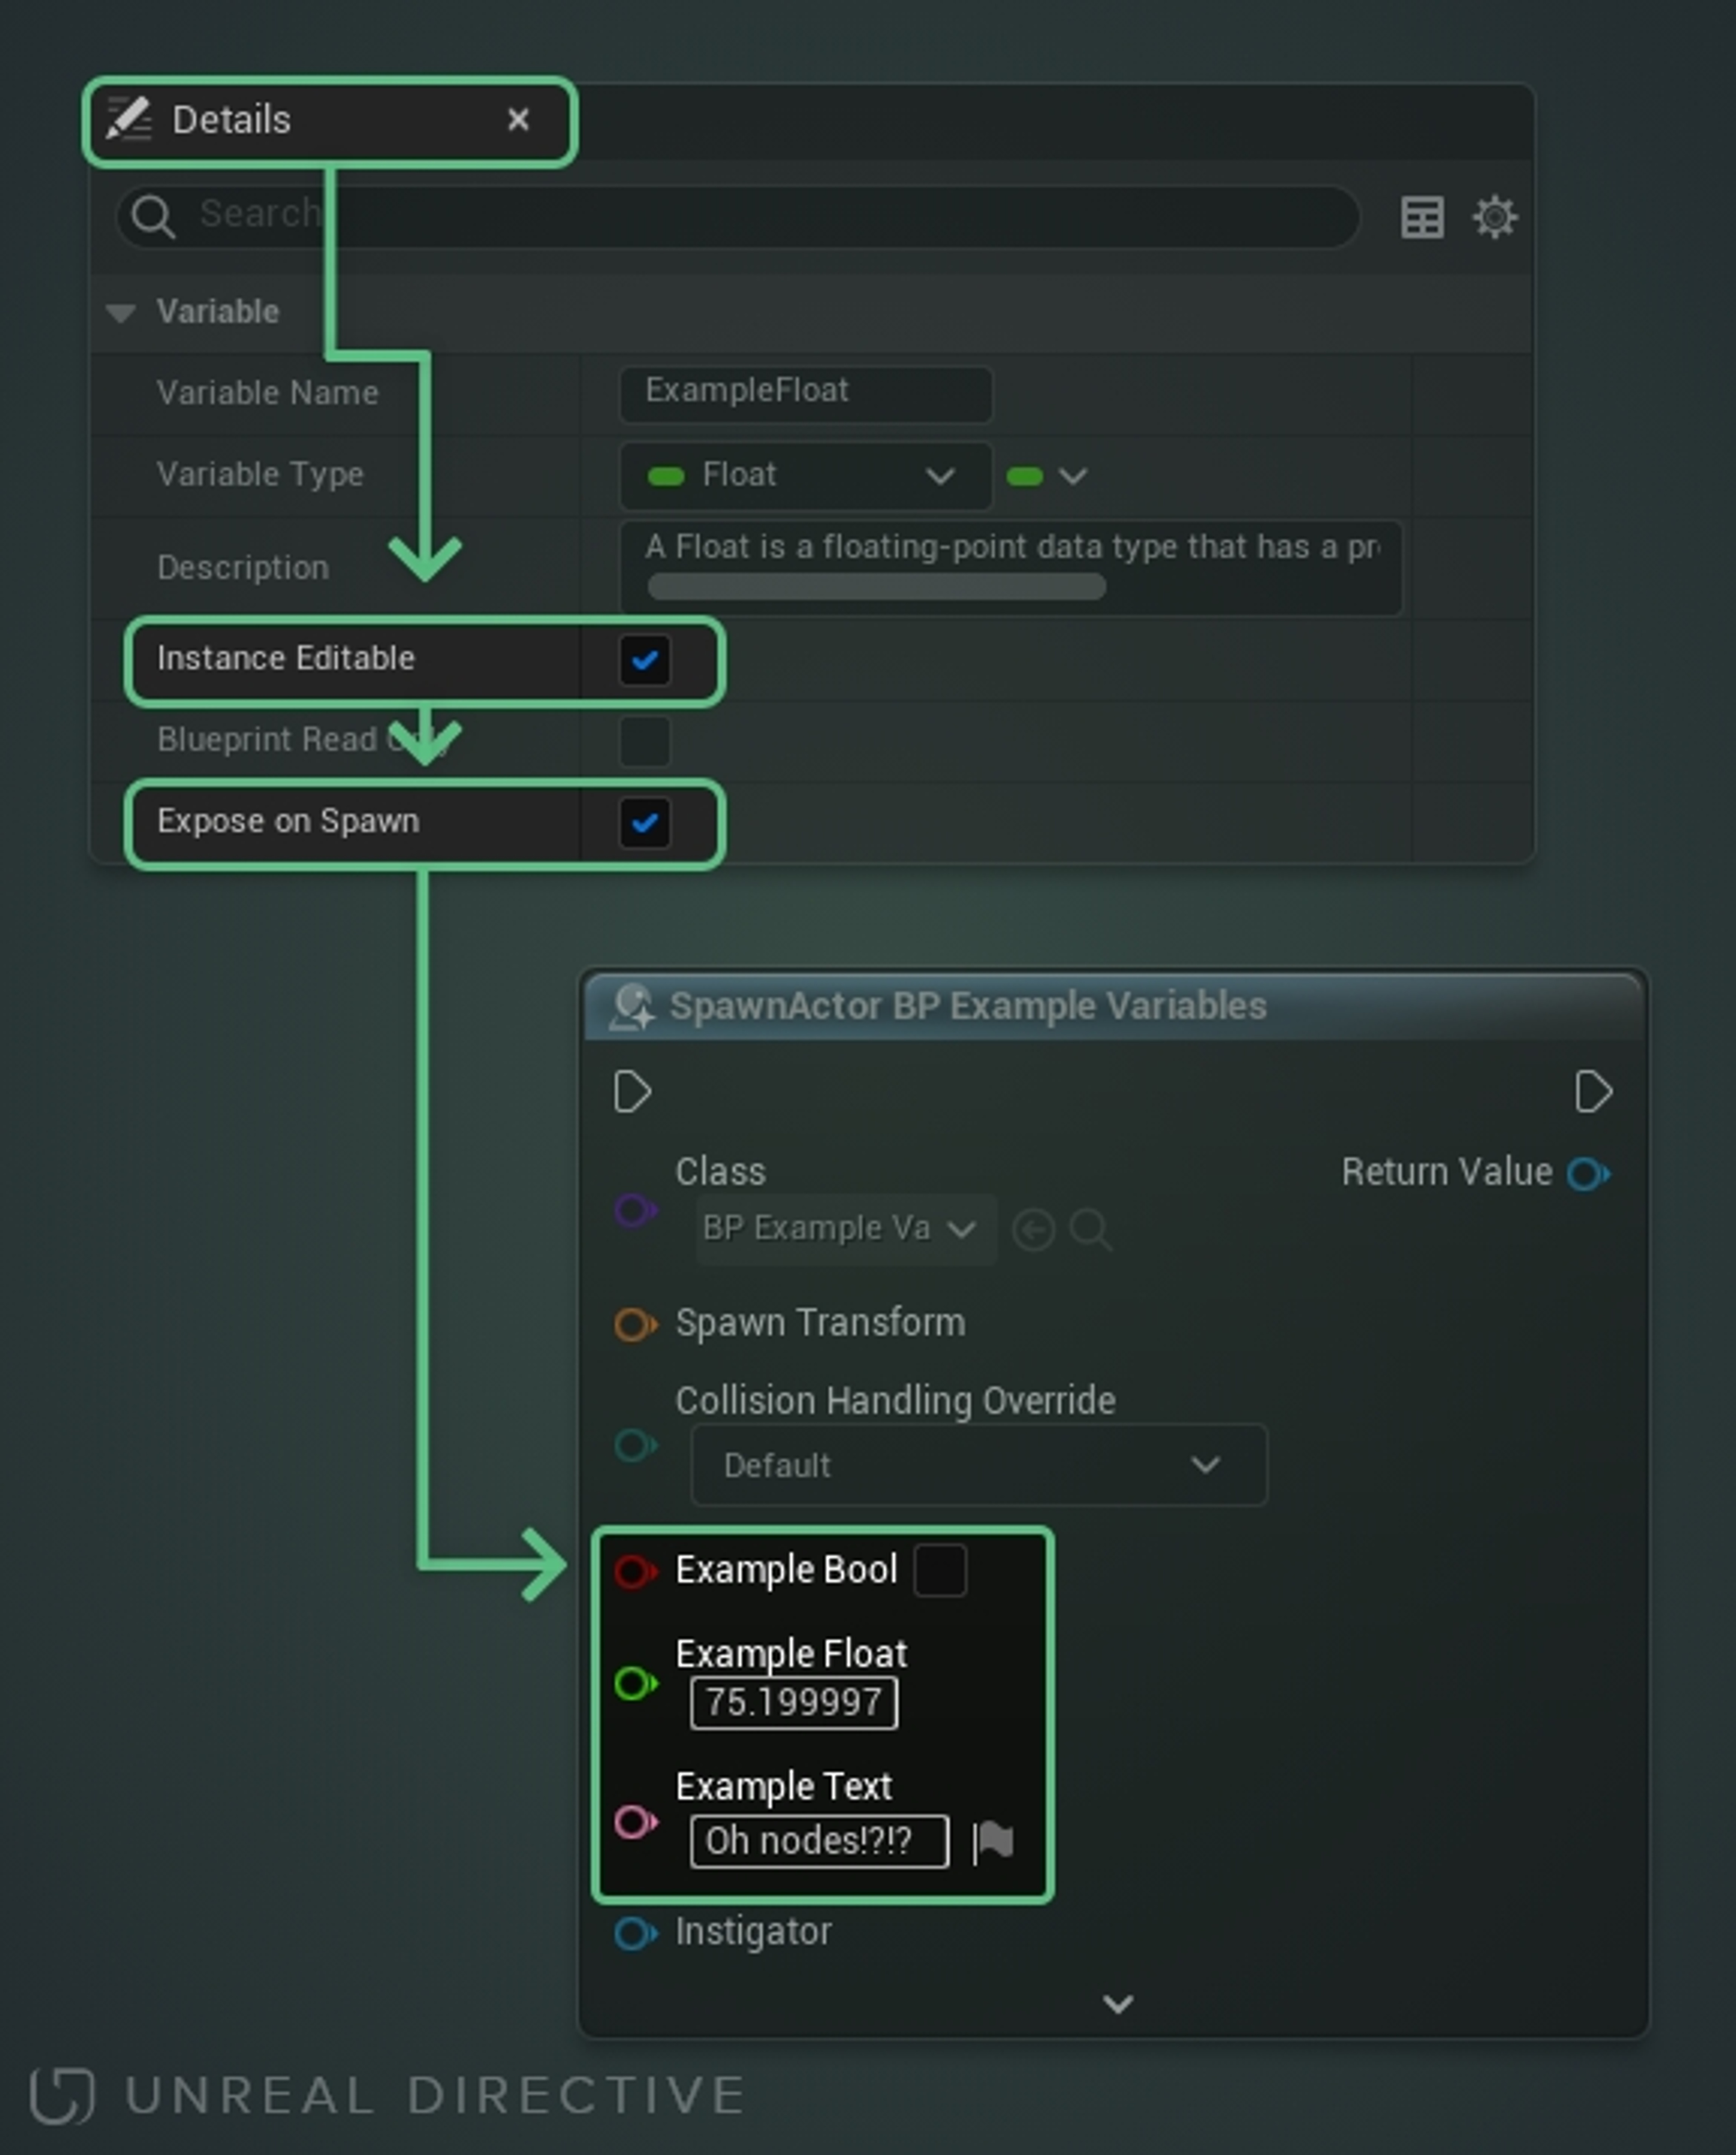The image size is (1736, 2155).
Task: Click the Return Value output pin
Action: [1587, 1173]
